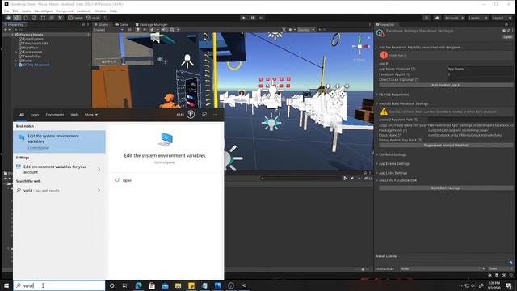Click the Play button in Unity

coord(244,18)
